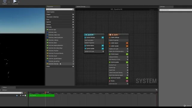Click plus next to System Spawn
The image size is (192, 108).
(x=103, y=46)
